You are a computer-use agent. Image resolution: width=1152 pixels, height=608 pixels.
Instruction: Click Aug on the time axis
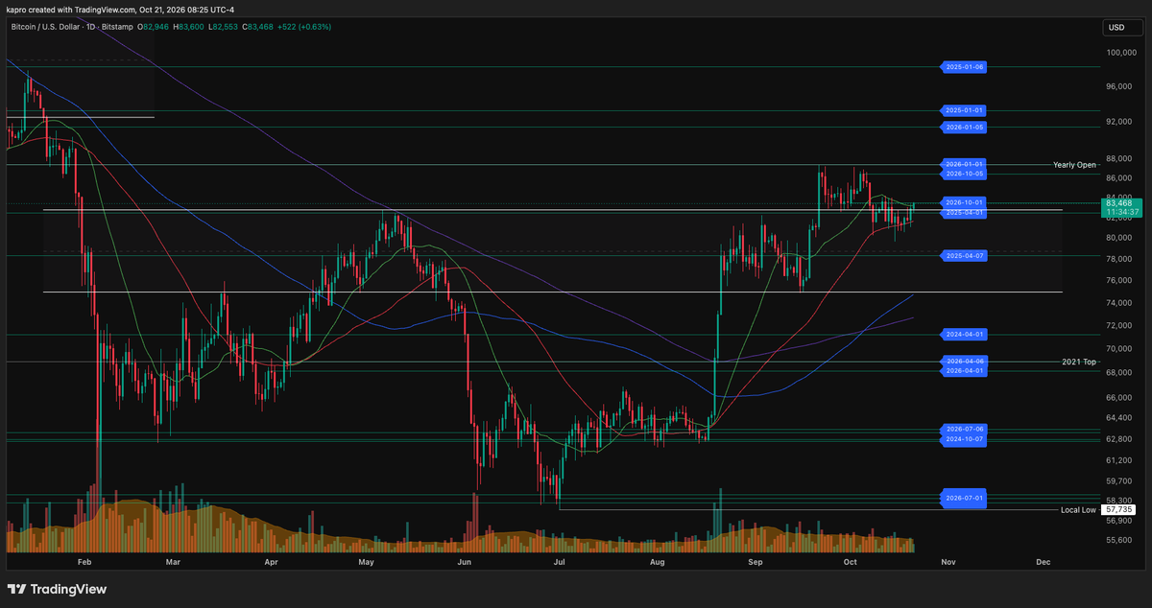tap(658, 561)
